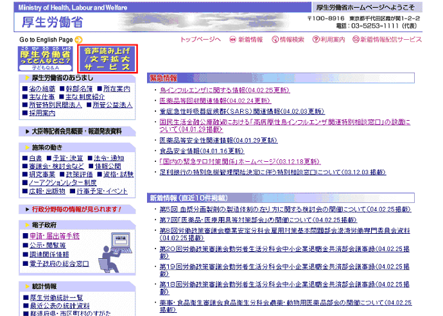Click the 利用案内 help icon
The height and width of the screenshot is (316, 443).
coord(316,40)
